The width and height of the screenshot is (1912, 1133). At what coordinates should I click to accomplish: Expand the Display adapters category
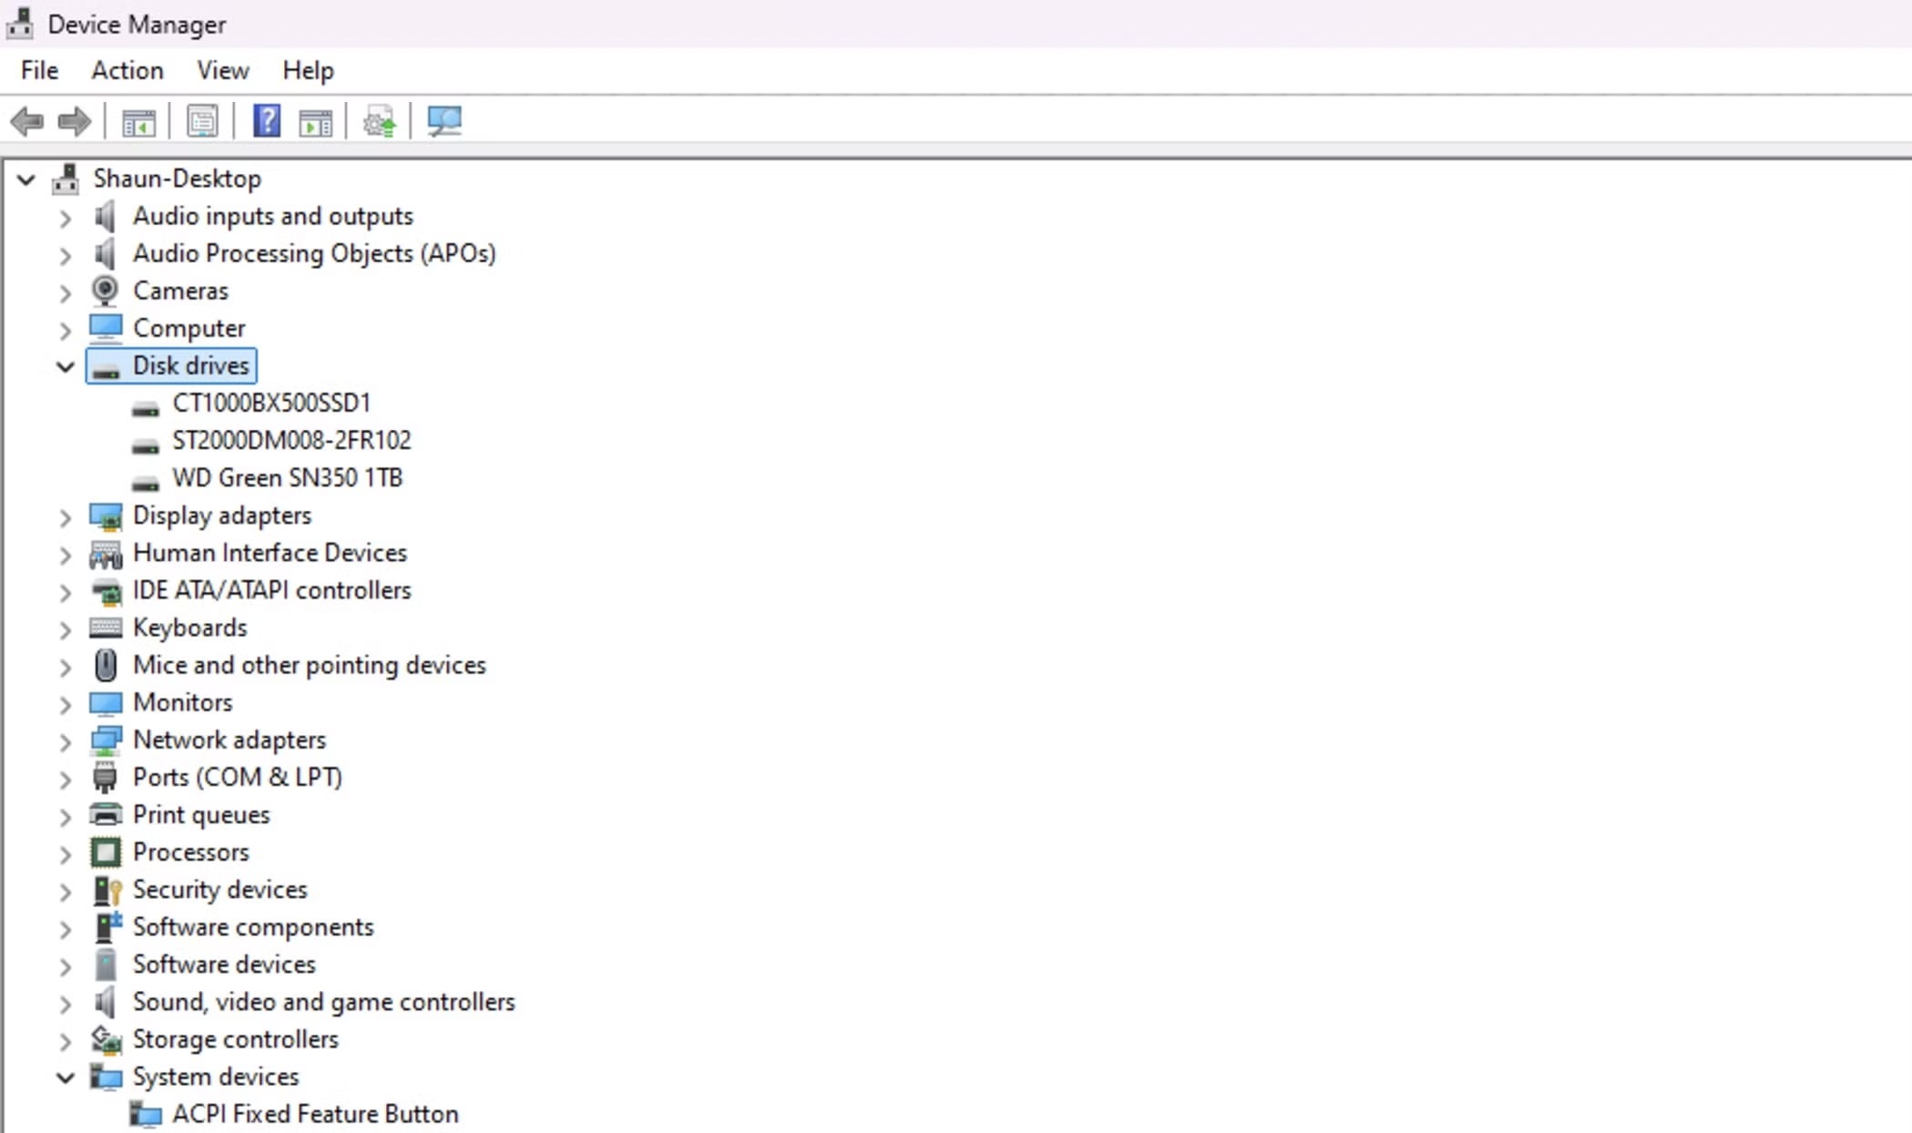point(65,517)
